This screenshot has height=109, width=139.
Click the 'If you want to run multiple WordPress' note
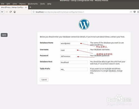(x=106, y=71)
